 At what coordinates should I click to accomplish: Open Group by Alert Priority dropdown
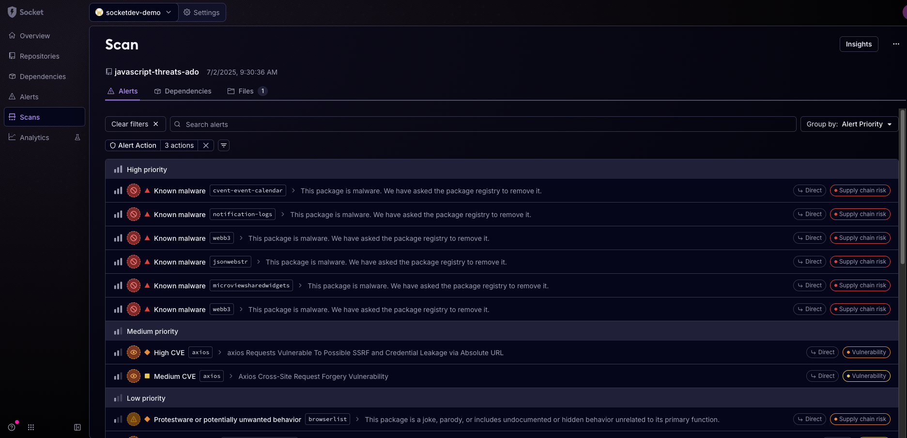849,124
